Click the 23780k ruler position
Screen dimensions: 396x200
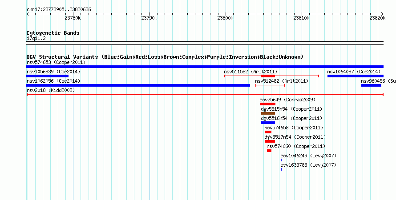click(x=73, y=18)
